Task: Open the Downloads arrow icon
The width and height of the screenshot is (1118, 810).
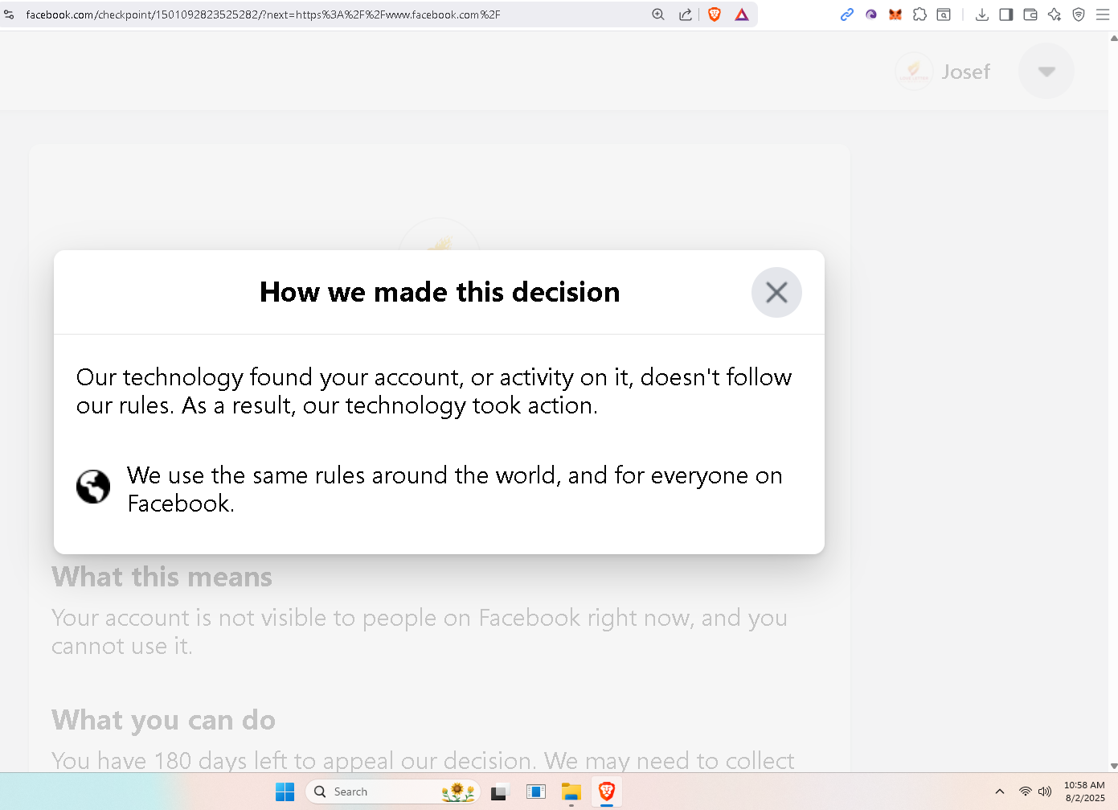Action: [x=982, y=14]
